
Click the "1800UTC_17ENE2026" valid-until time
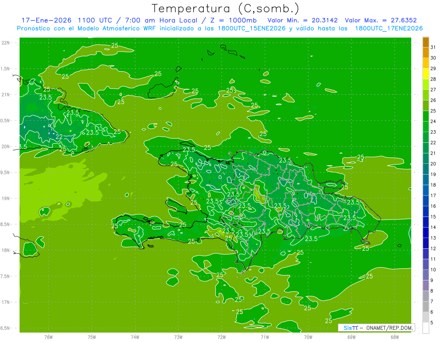pos(388,28)
